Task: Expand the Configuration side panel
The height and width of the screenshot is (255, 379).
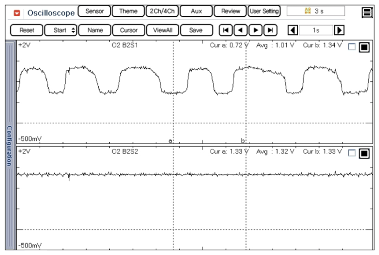Action: coord(9,145)
